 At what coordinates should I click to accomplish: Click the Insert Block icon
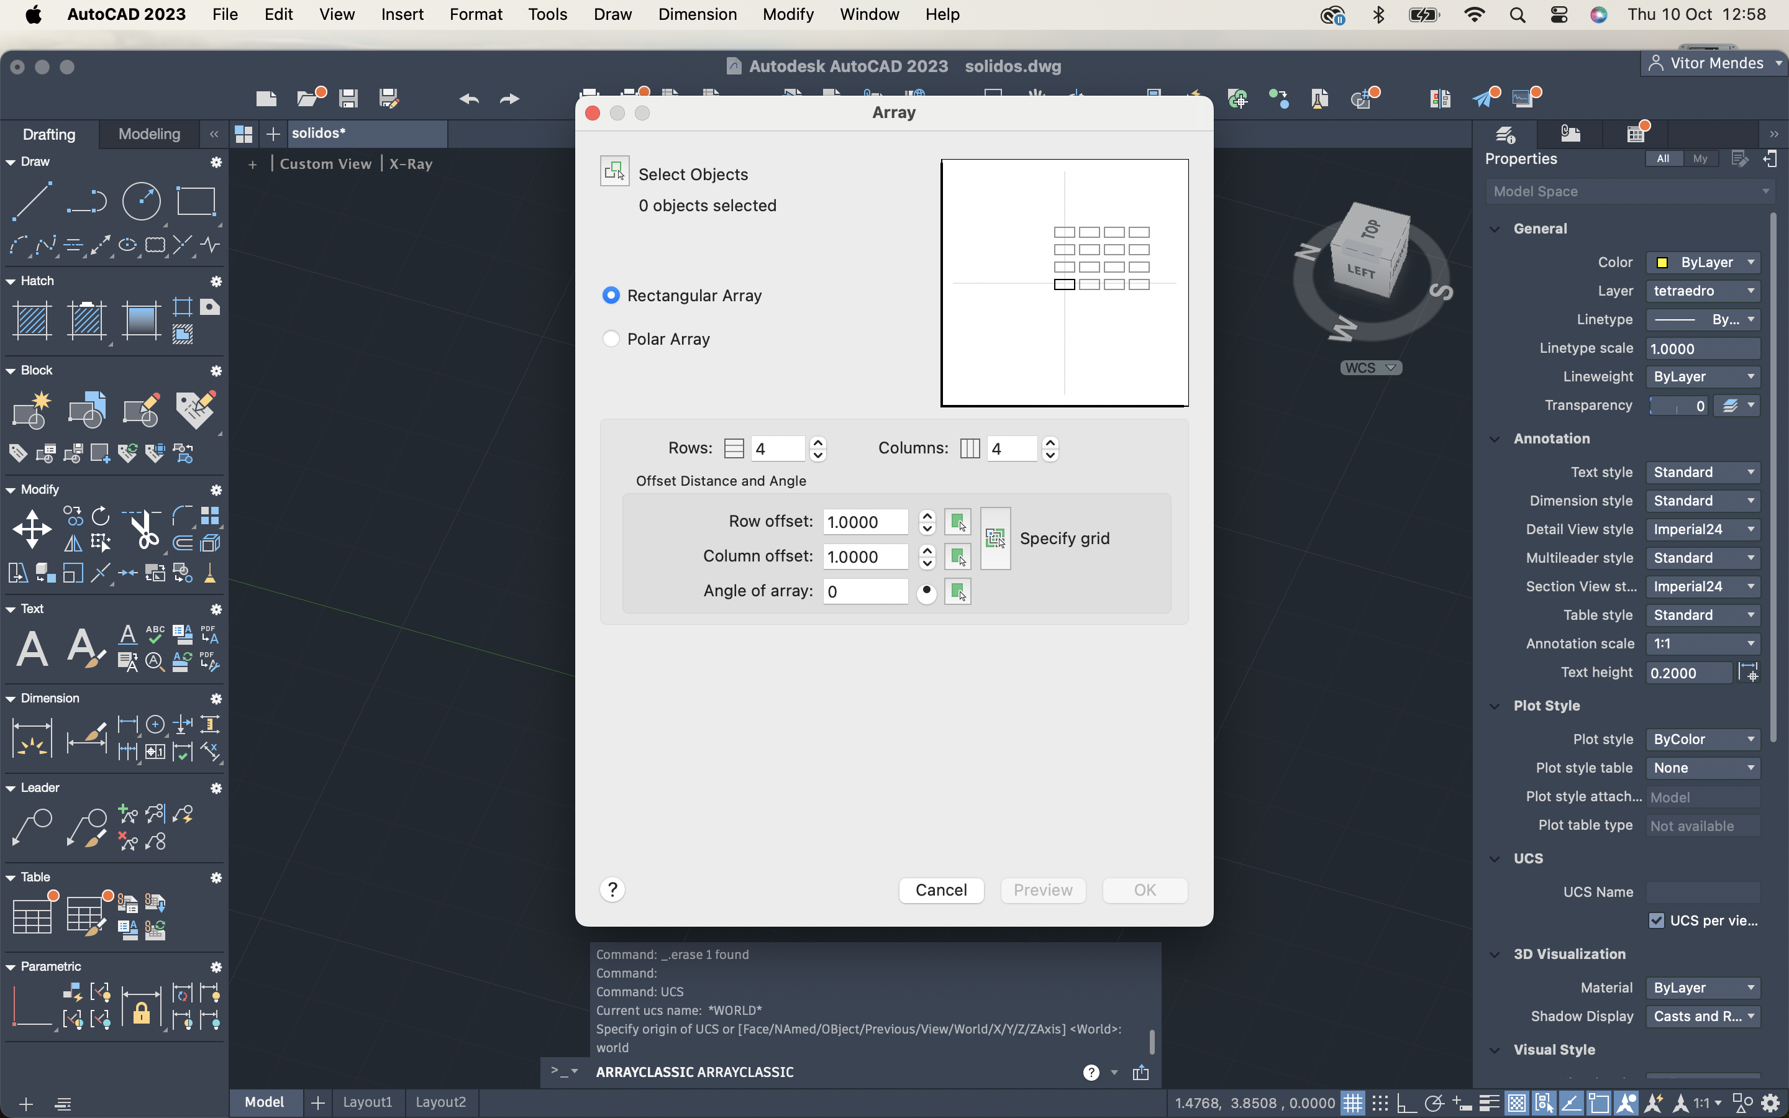click(86, 410)
